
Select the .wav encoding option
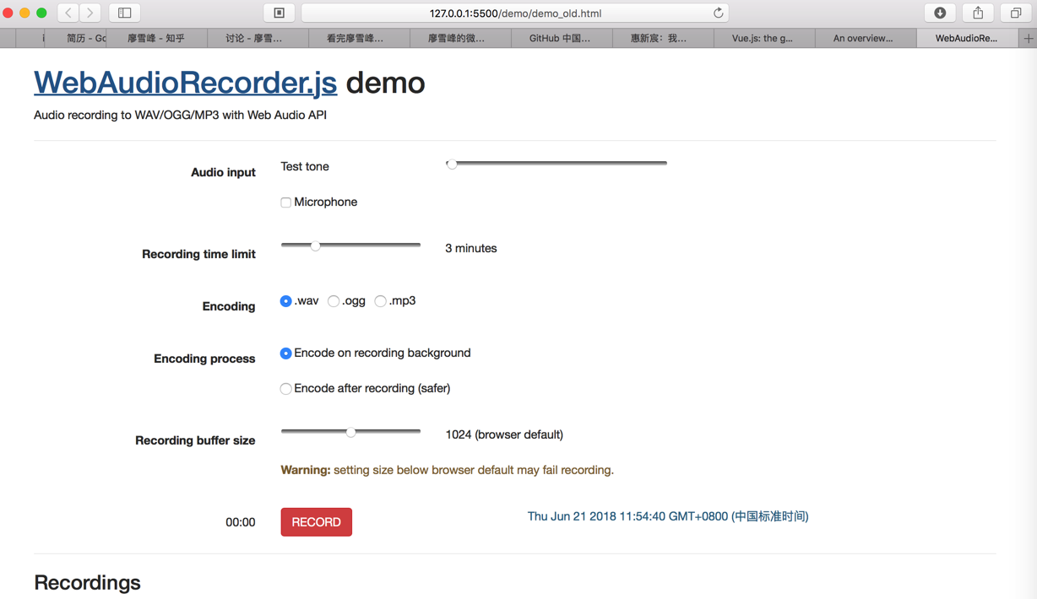point(285,301)
